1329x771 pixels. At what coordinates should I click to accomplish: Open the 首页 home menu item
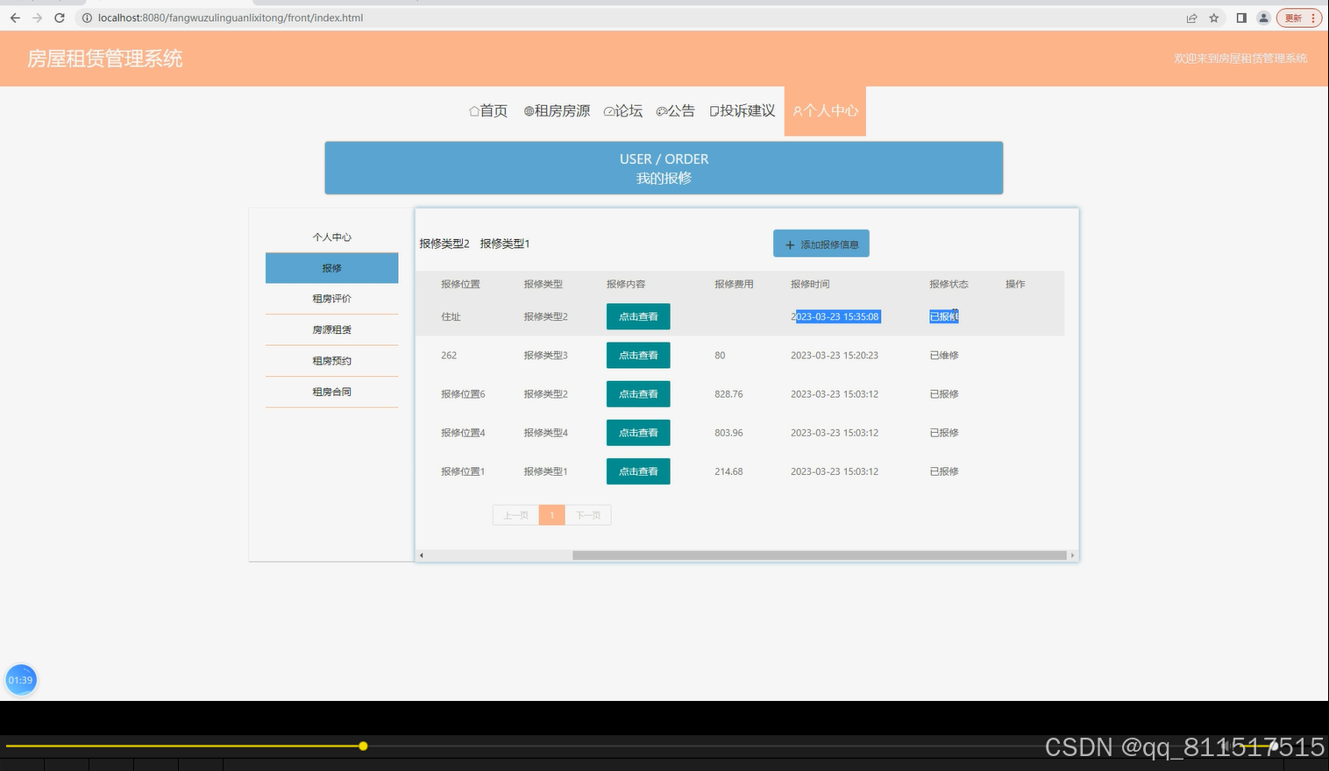pyautogui.click(x=488, y=110)
